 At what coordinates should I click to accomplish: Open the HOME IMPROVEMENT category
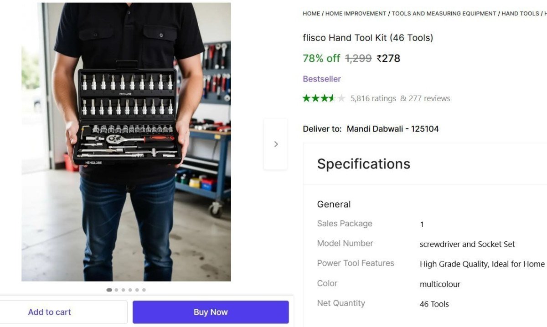356,13
